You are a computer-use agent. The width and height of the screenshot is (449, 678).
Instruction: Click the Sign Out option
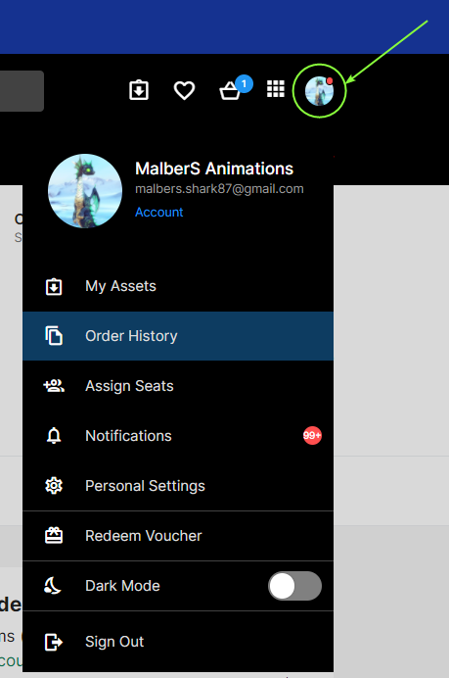(178, 642)
